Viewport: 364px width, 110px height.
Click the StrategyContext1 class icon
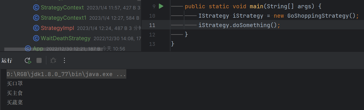(x=36, y=18)
